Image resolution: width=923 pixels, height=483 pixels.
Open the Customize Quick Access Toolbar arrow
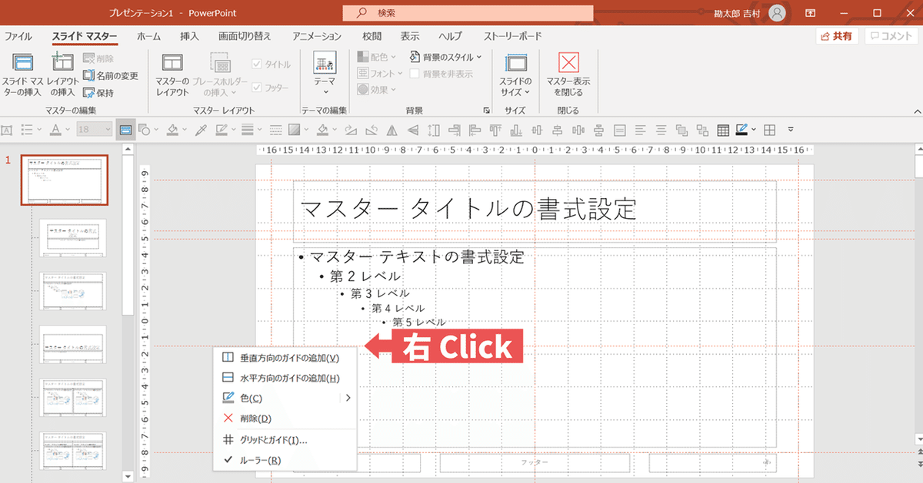[x=790, y=130]
